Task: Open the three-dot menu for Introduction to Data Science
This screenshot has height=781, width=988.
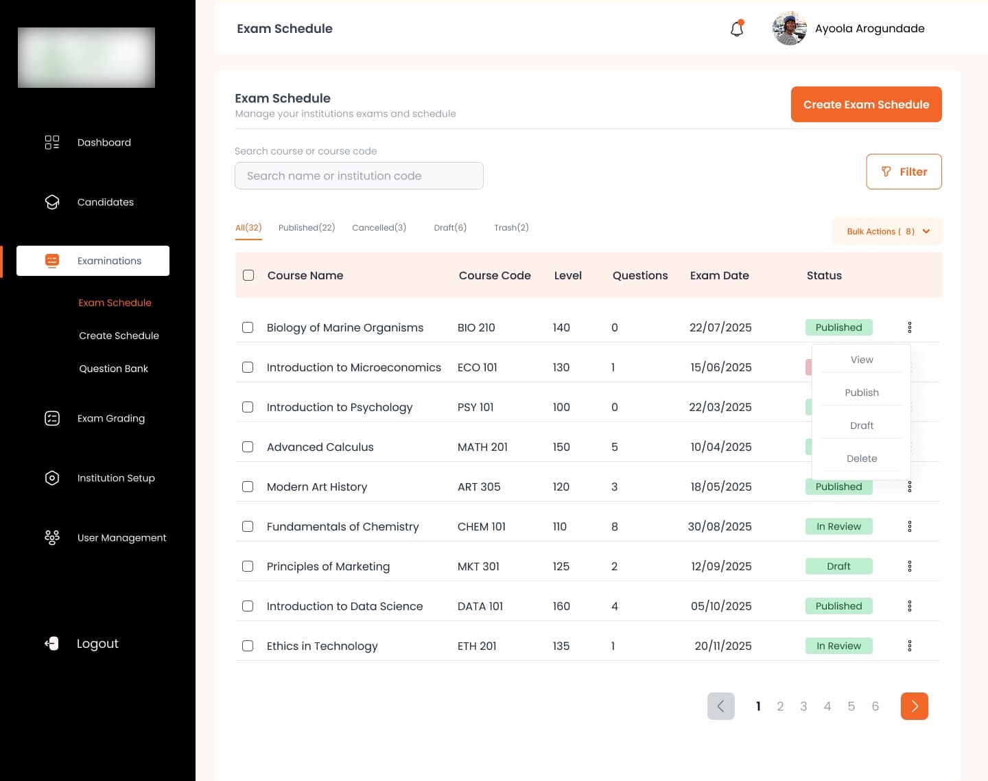Action: tap(910, 606)
